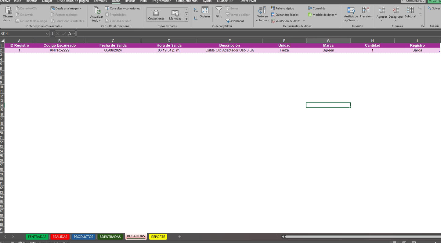The width and height of the screenshot is (441, 243).
Task: Click Hora de Salida header cell
Action: 169,45
